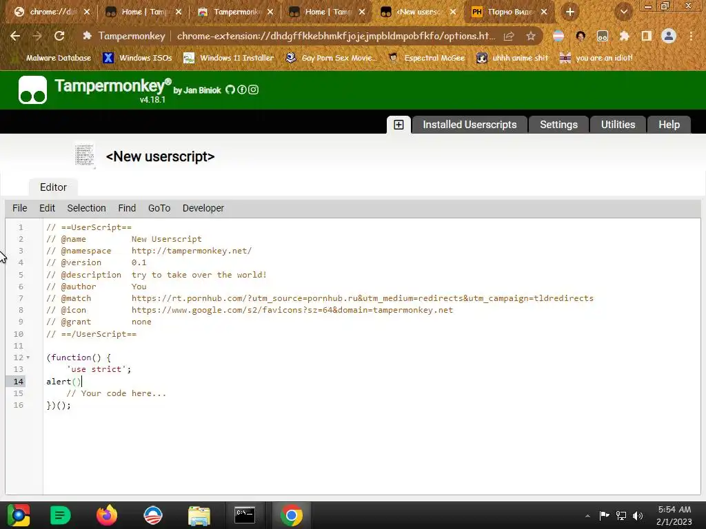Open Tampermonkey Instagram icon link
The image size is (706, 529).
pyautogui.click(x=254, y=90)
